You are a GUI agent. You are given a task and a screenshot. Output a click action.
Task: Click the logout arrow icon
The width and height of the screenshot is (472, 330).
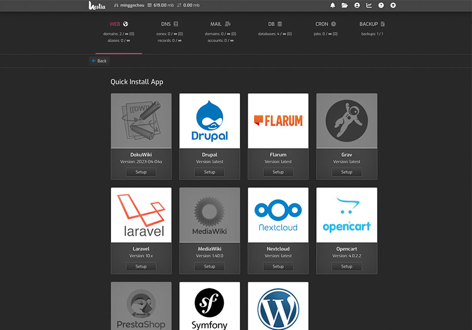tap(393, 6)
